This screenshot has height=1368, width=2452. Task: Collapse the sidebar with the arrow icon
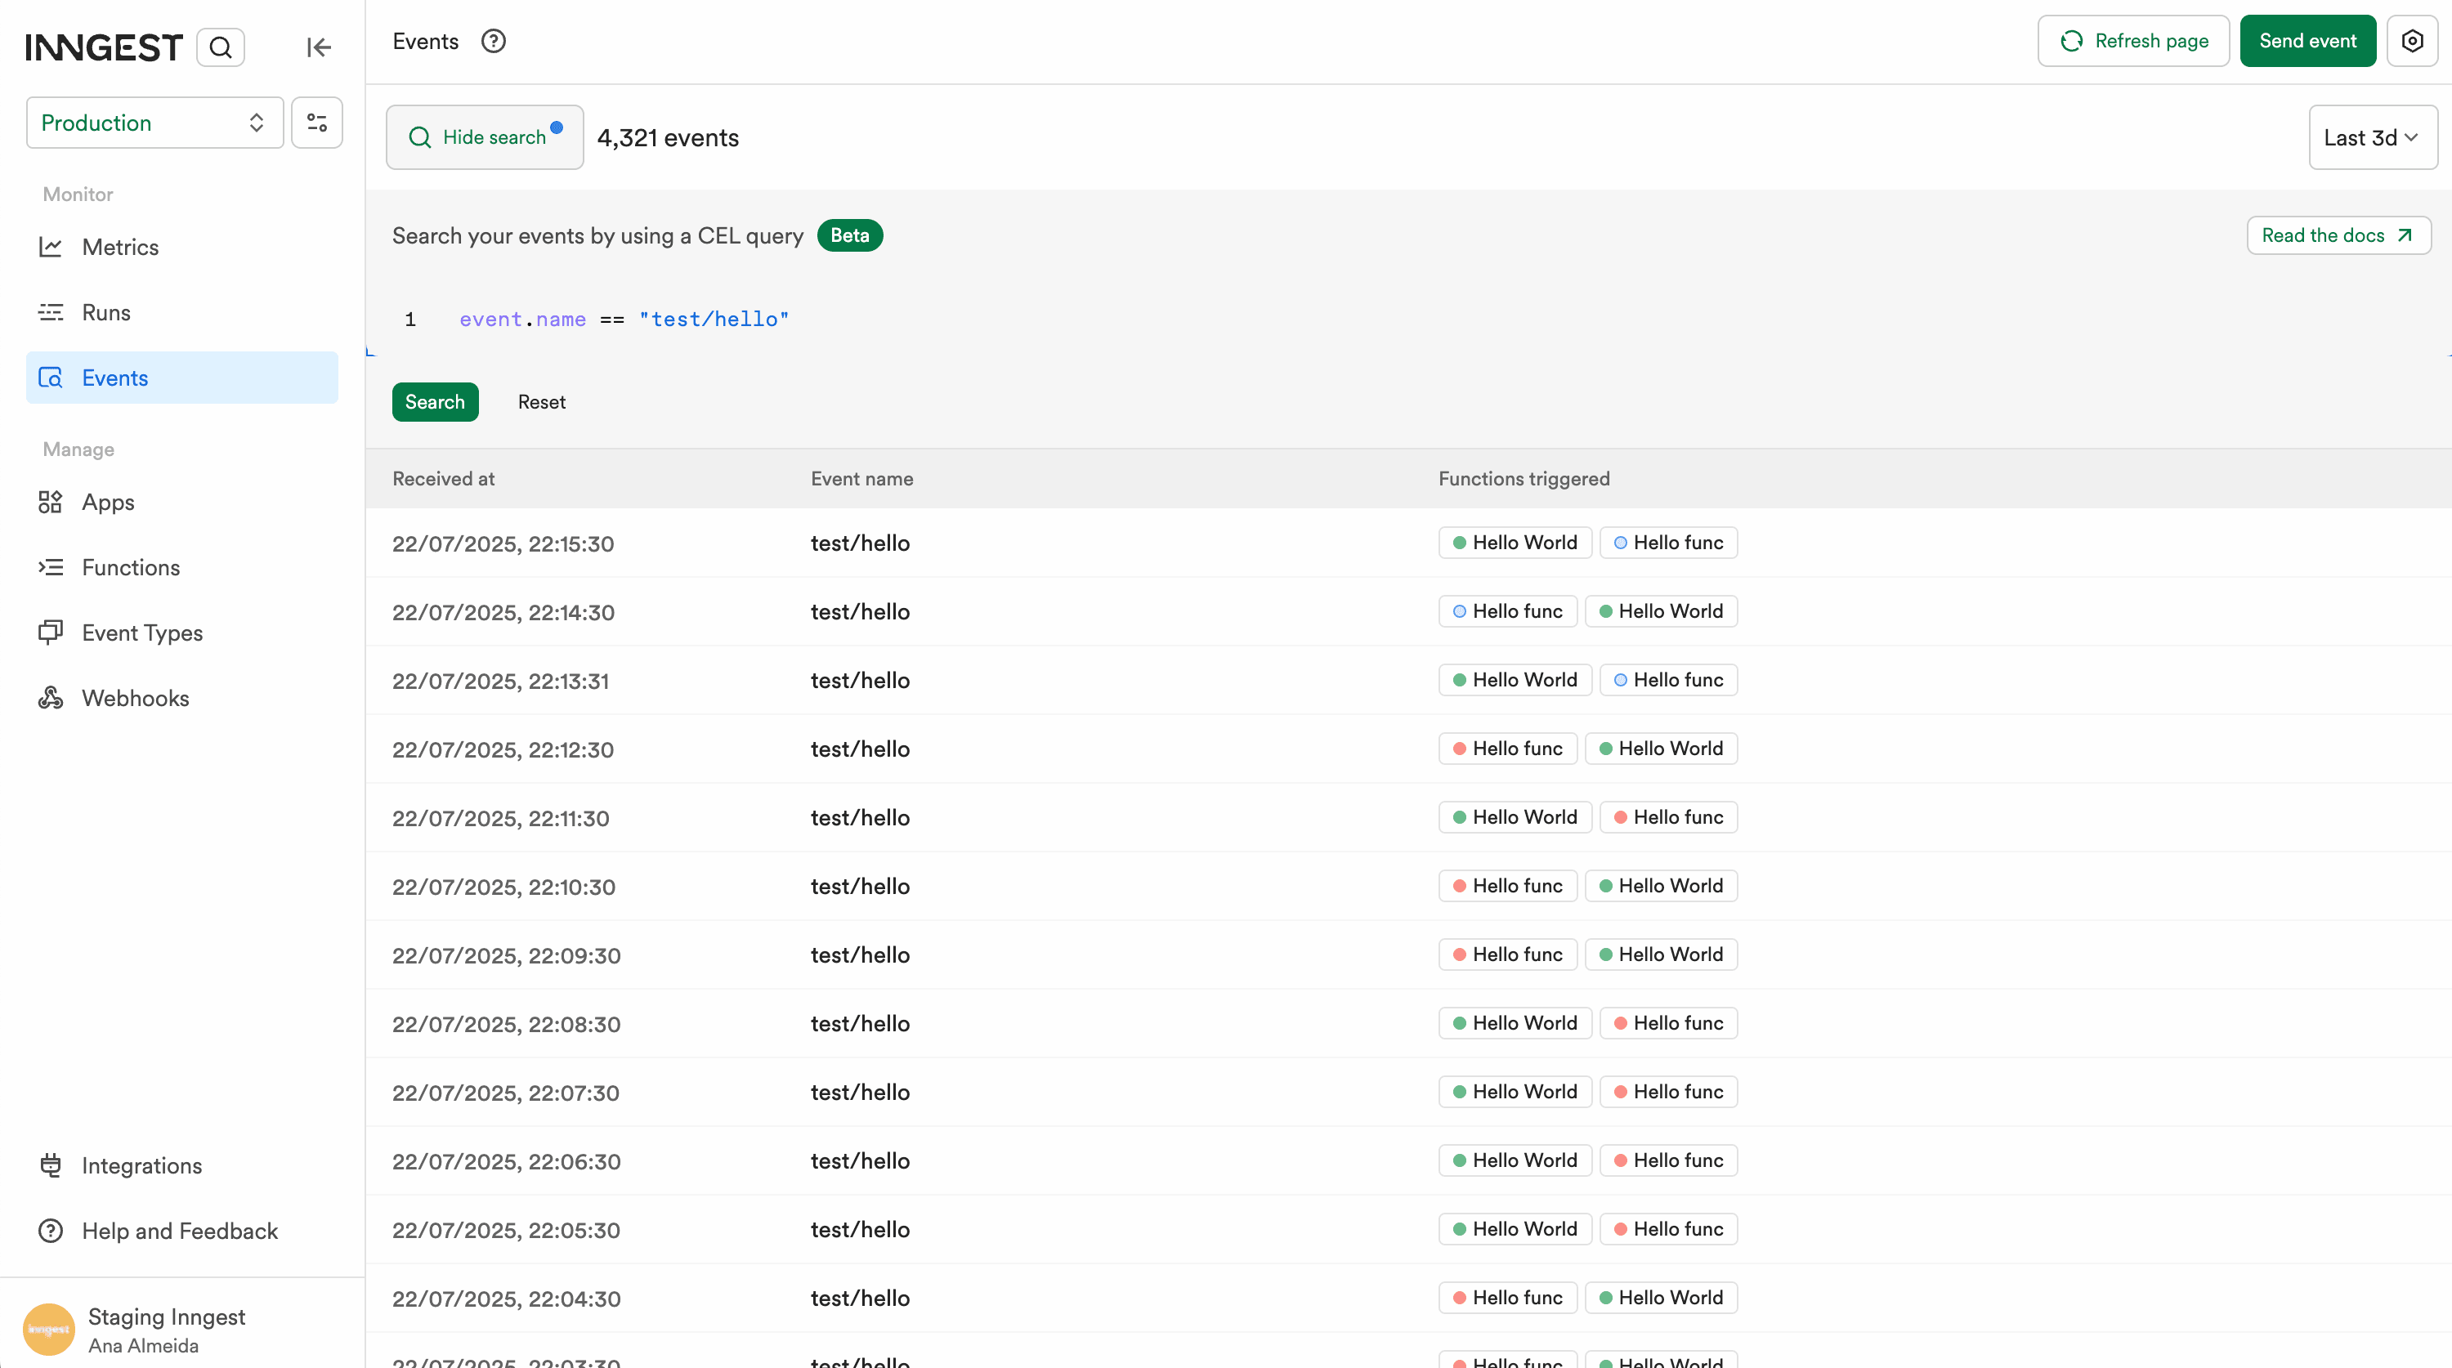click(x=319, y=47)
